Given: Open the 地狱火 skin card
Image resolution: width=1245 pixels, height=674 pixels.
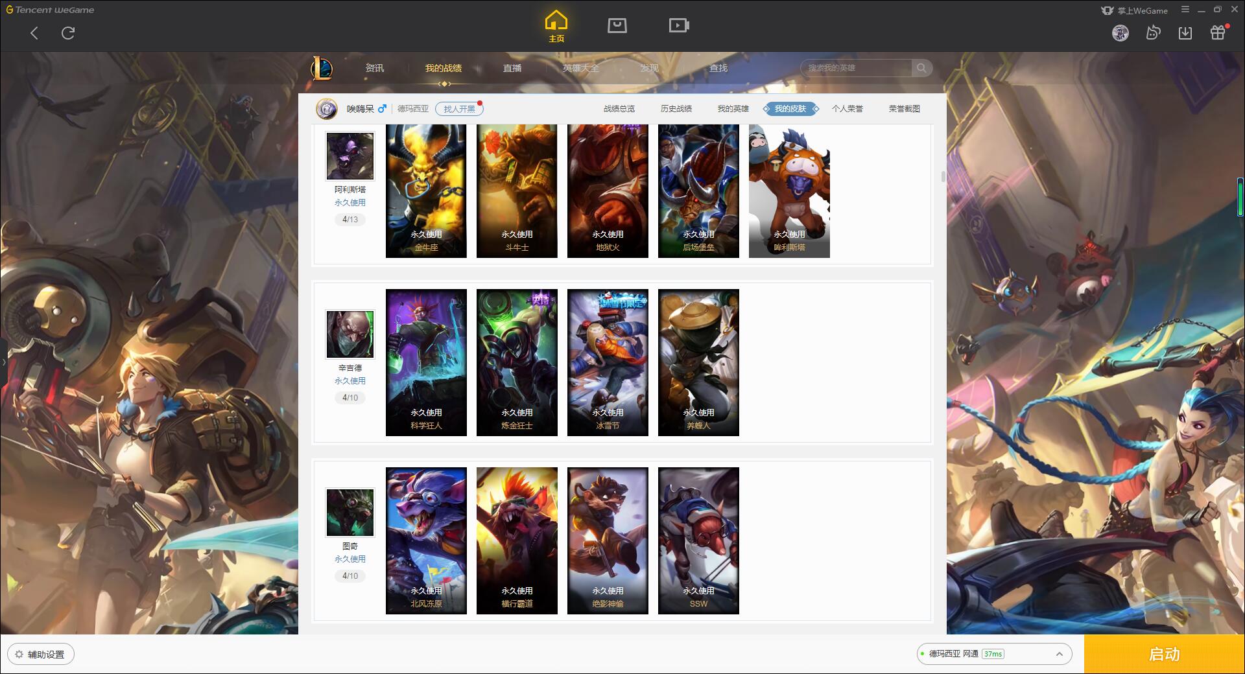Looking at the screenshot, I should (608, 191).
